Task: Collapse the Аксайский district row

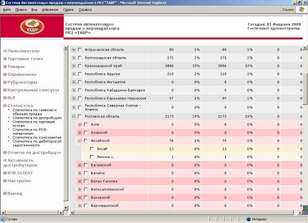Action: click(80, 141)
